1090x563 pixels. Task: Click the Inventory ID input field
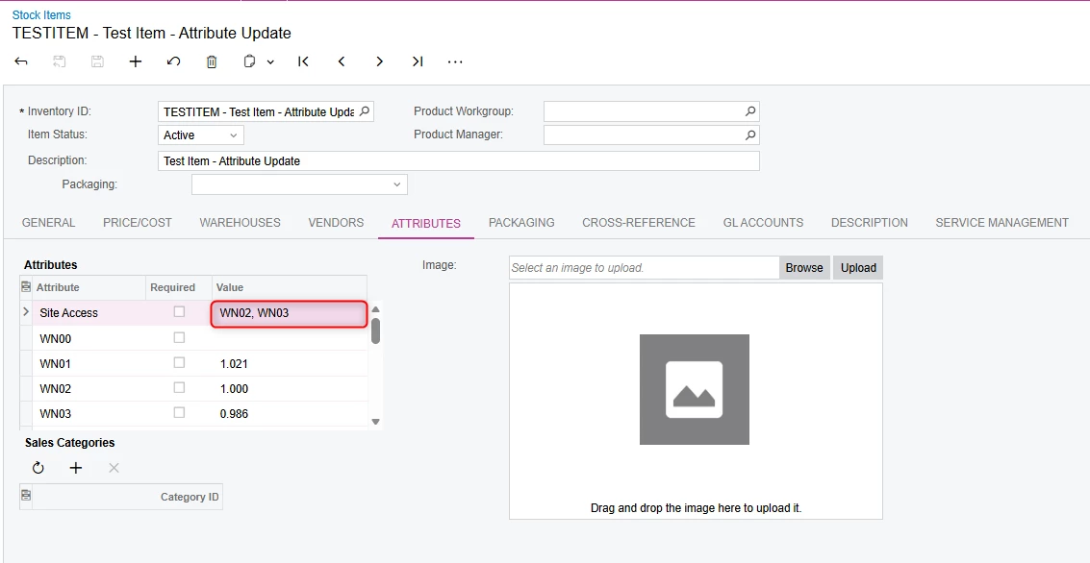point(266,111)
